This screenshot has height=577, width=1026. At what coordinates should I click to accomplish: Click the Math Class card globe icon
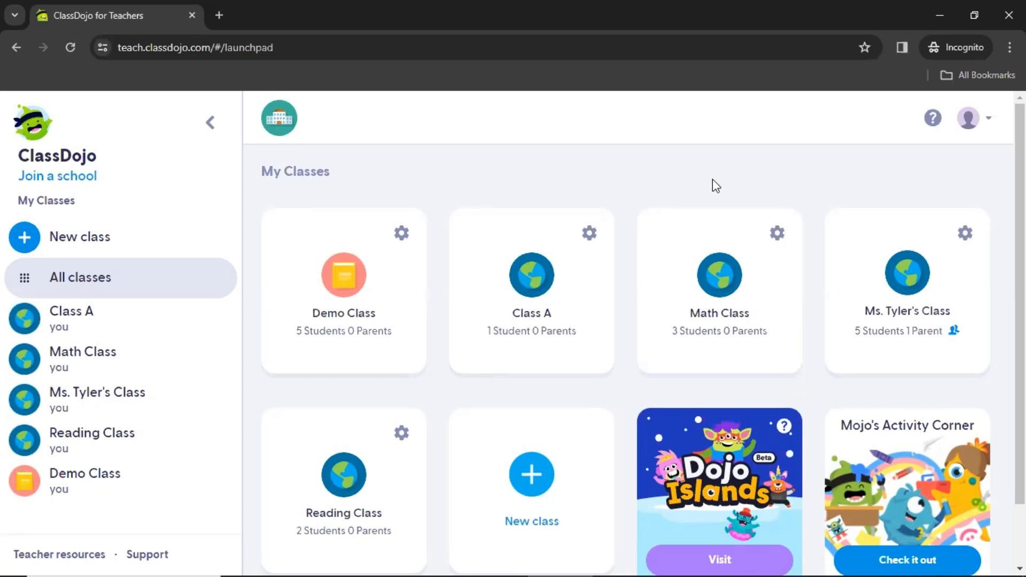[x=719, y=275]
